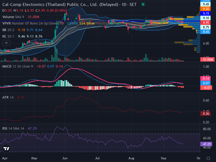Viewport: 216px width, 162px height.
Task: Click the red 8.95 last price label
Action: [x=205, y=23]
